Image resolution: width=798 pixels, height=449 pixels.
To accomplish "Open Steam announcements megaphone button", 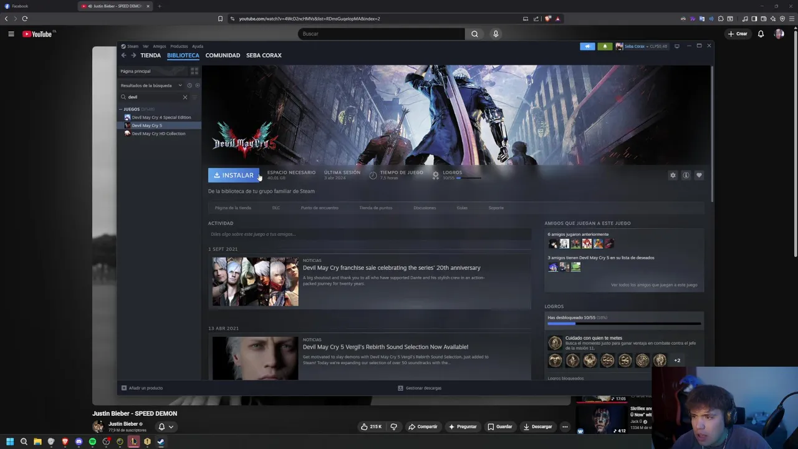I will [x=587, y=46].
